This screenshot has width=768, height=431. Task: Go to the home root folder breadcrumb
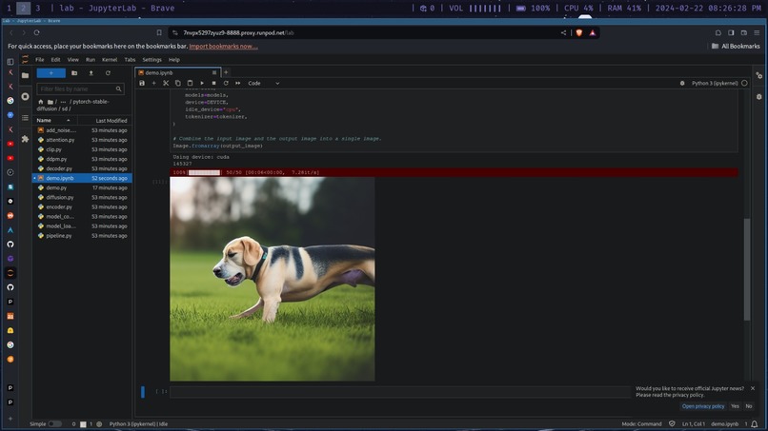point(41,102)
